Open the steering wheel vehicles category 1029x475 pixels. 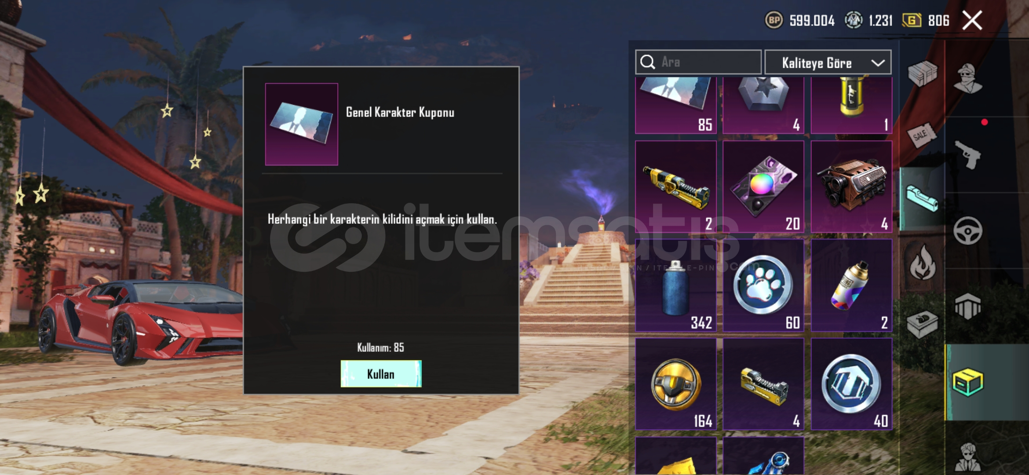[968, 230]
